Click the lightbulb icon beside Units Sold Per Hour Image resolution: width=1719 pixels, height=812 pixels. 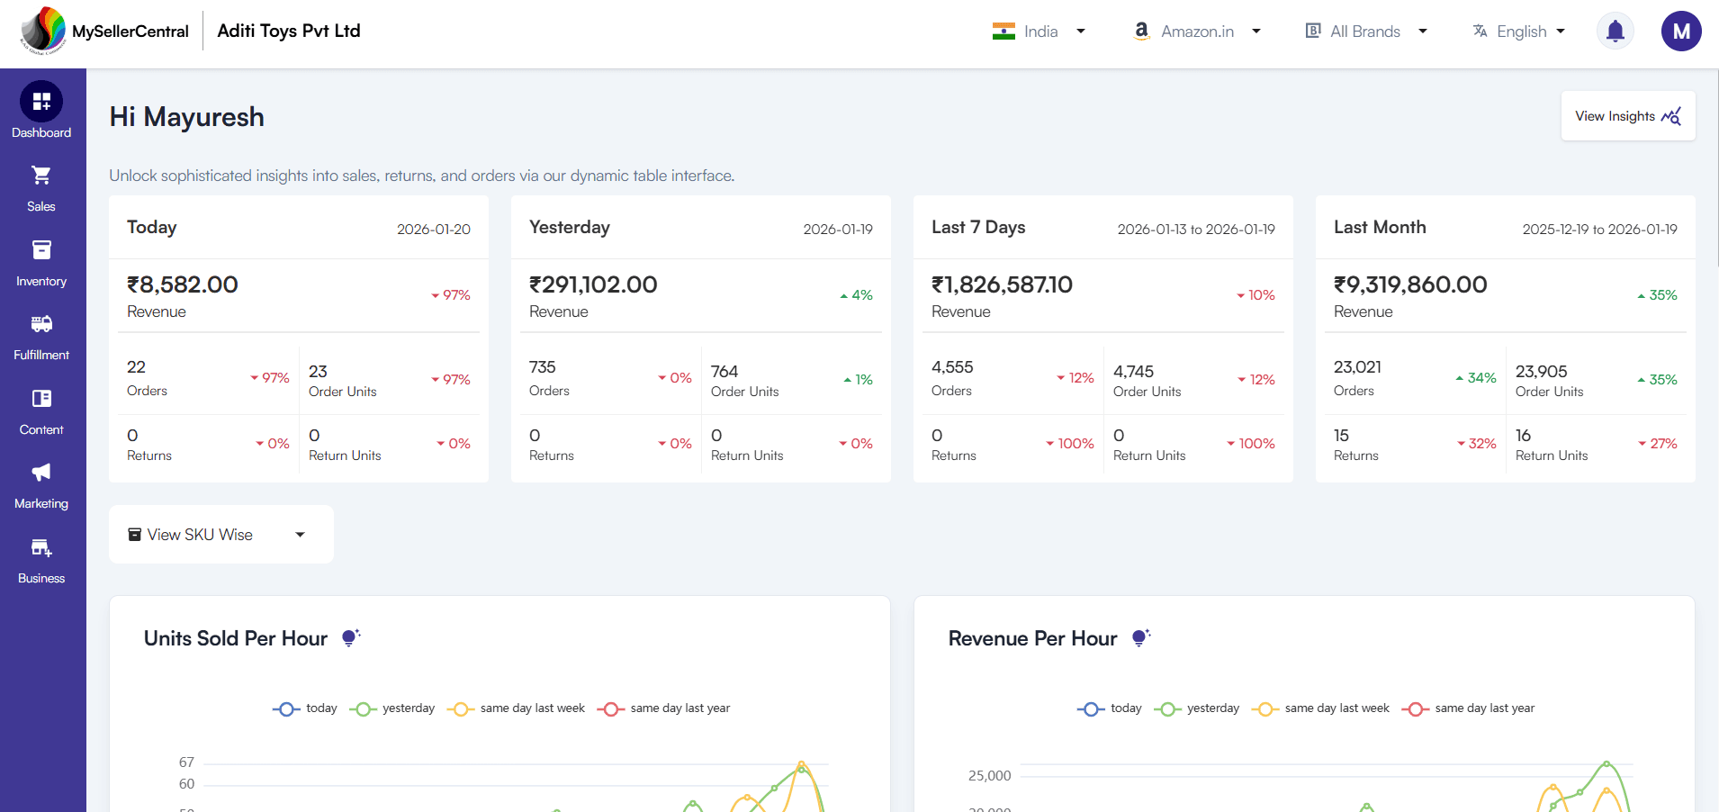(349, 637)
